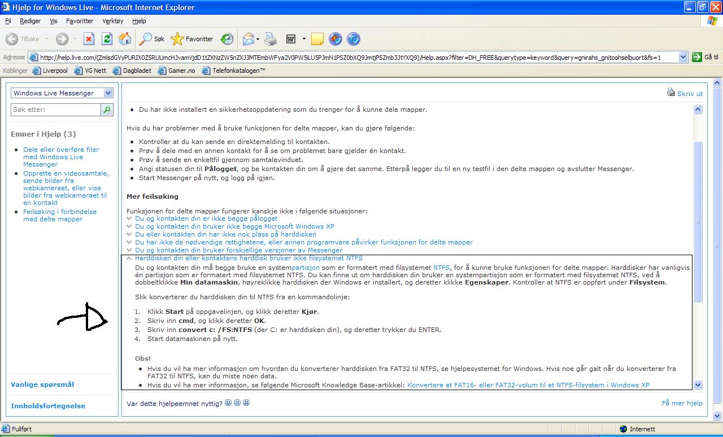Open the Søk search pane
The image size is (723, 437).
[x=153, y=39]
